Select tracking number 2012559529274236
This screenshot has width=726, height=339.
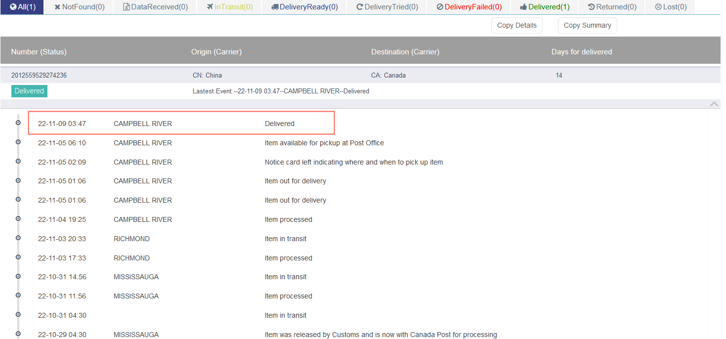tap(39, 76)
